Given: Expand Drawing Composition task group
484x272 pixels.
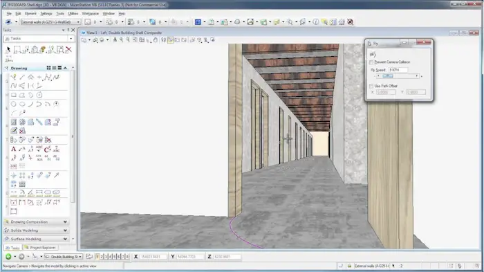Looking at the screenshot, I should point(65,222).
